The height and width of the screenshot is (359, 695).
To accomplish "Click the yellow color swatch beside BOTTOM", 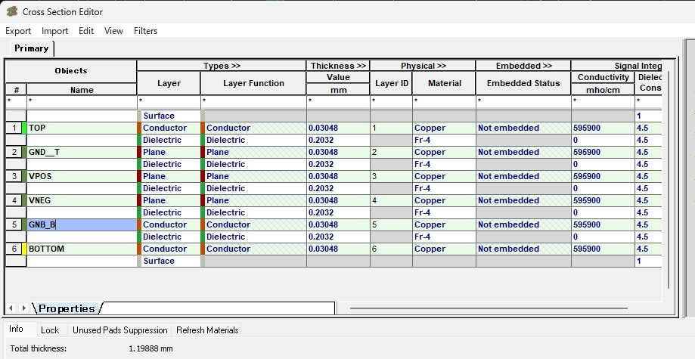I will pyautogui.click(x=24, y=249).
